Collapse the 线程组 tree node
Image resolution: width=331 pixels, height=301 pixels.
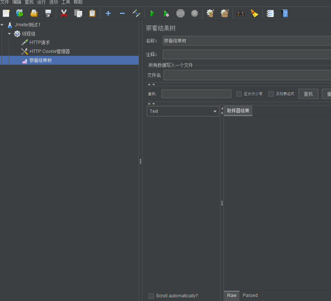click(x=9, y=34)
